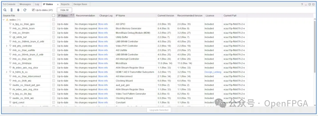The height and width of the screenshot is (116, 318).
Task: Click the help question mark icon
Action: point(302,4)
